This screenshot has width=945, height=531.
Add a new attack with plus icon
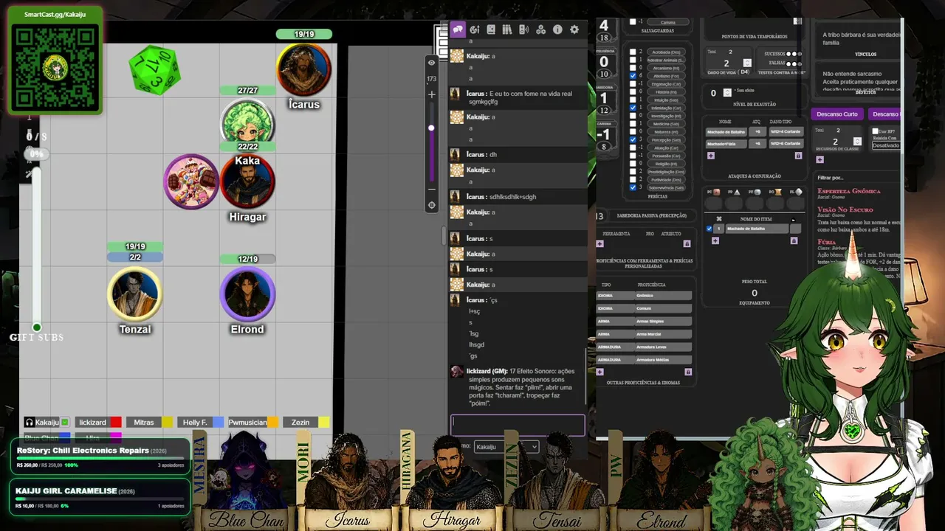(711, 156)
